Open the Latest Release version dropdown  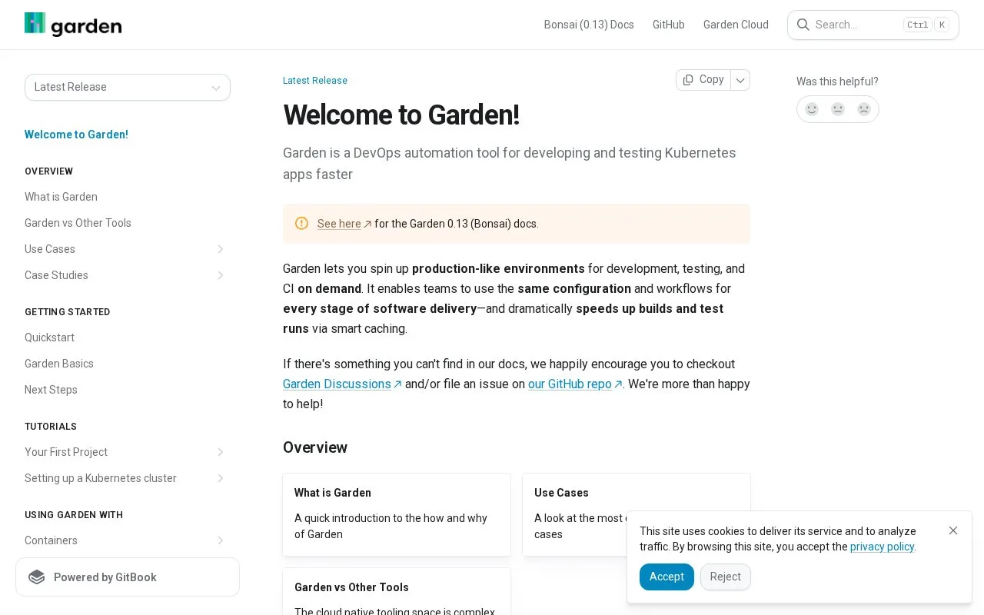(128, 87)
